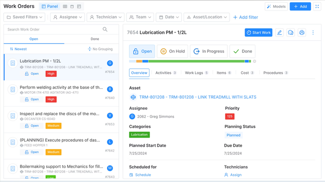Select the Inspect and replace discs work order
This screenshot has width=325, height=182.
61,120
